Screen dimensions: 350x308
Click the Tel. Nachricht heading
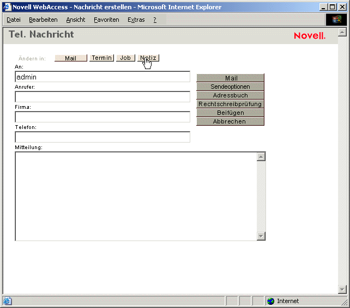(41, 34)
